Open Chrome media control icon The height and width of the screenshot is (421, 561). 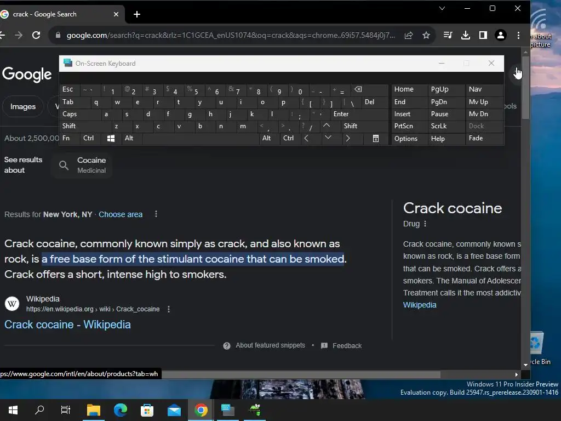pos(448,35)
